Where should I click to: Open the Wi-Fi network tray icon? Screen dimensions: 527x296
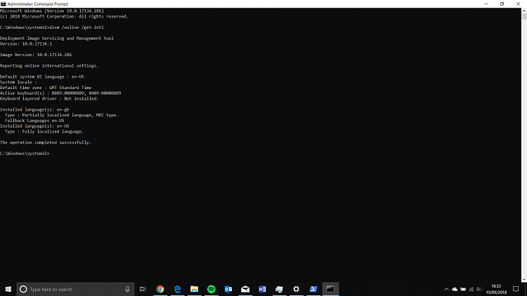point(471,289)
